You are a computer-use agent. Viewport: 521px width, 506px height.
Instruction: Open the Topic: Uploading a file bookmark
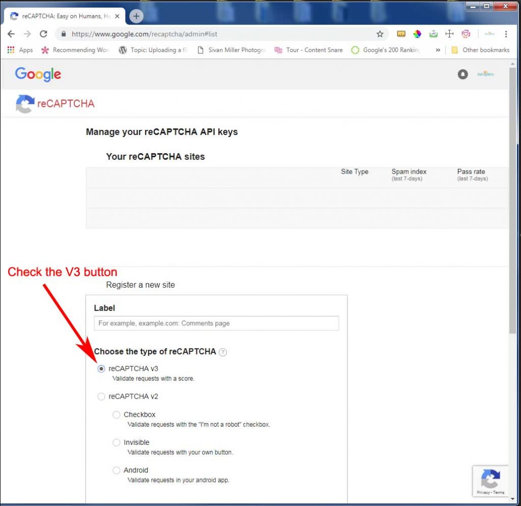(x=154, y=50)
